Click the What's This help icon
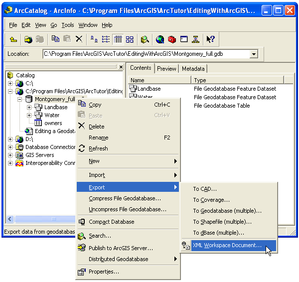The image size is (299, 282). (x=210, y=39)
